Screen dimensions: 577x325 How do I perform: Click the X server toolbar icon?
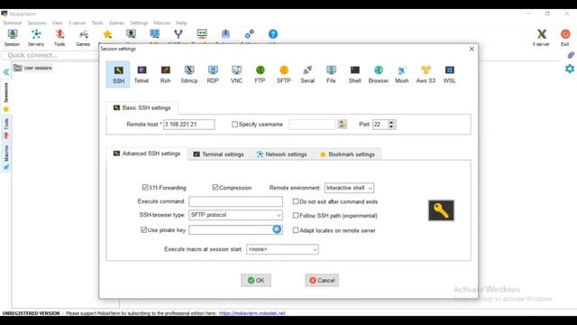541,38
